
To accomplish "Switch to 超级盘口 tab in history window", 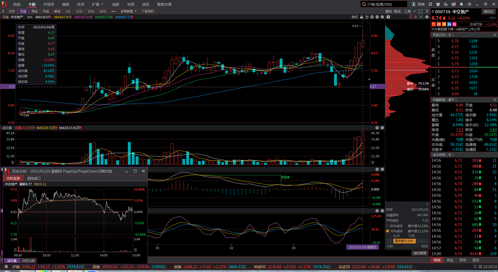I will pyautogui.click(x=34, y=178).
